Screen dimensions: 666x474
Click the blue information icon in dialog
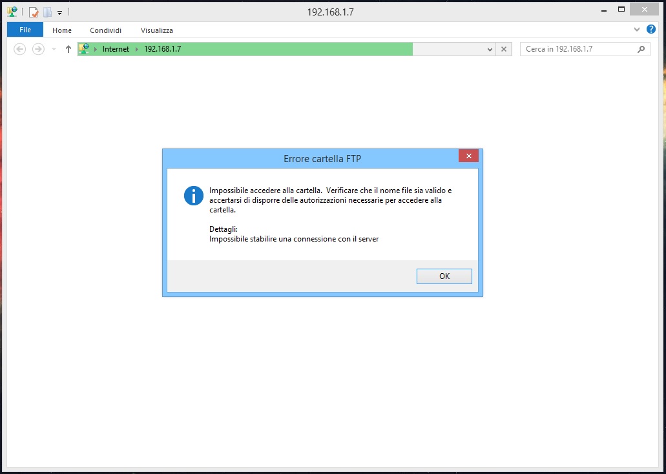click(x=194, y=196)
